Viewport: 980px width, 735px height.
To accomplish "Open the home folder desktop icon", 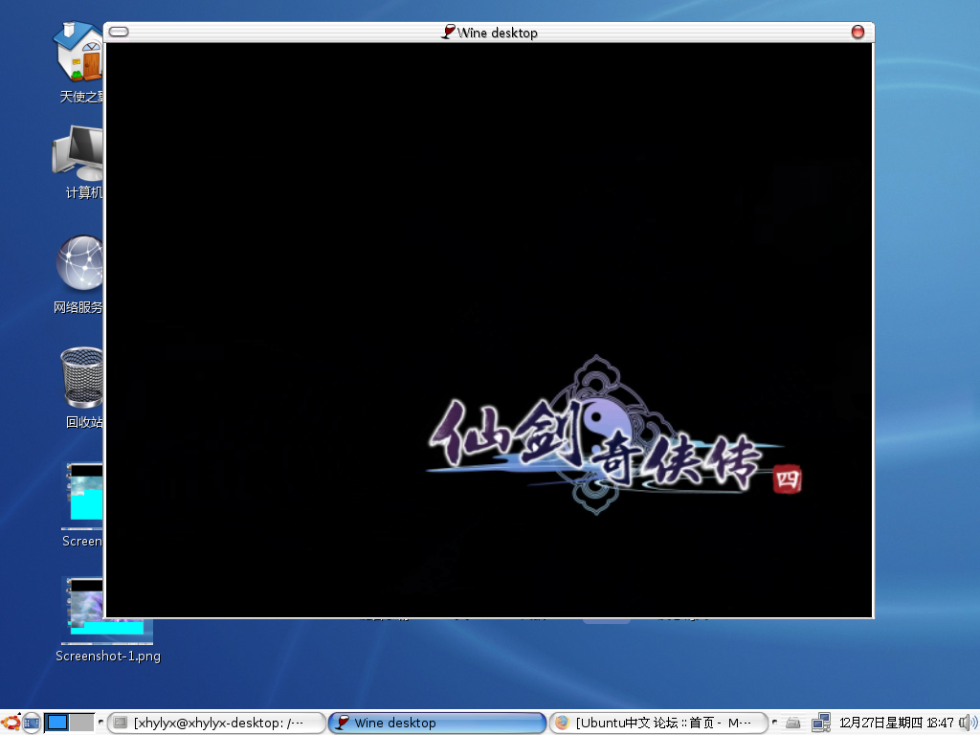I will point(78,53).
